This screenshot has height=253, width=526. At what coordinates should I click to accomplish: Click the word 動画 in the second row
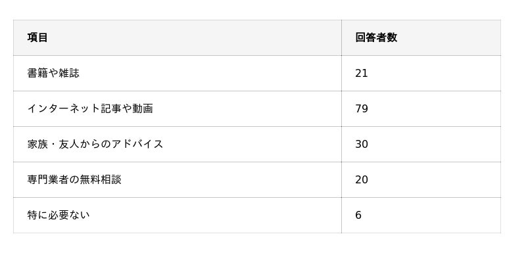click(143, 108)
